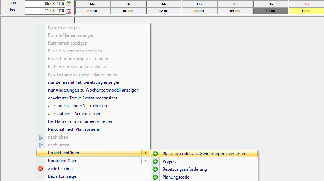Click the green plus icon next to Planungscode
Viewport: 324px width, 181px height.
click(155, 177)
